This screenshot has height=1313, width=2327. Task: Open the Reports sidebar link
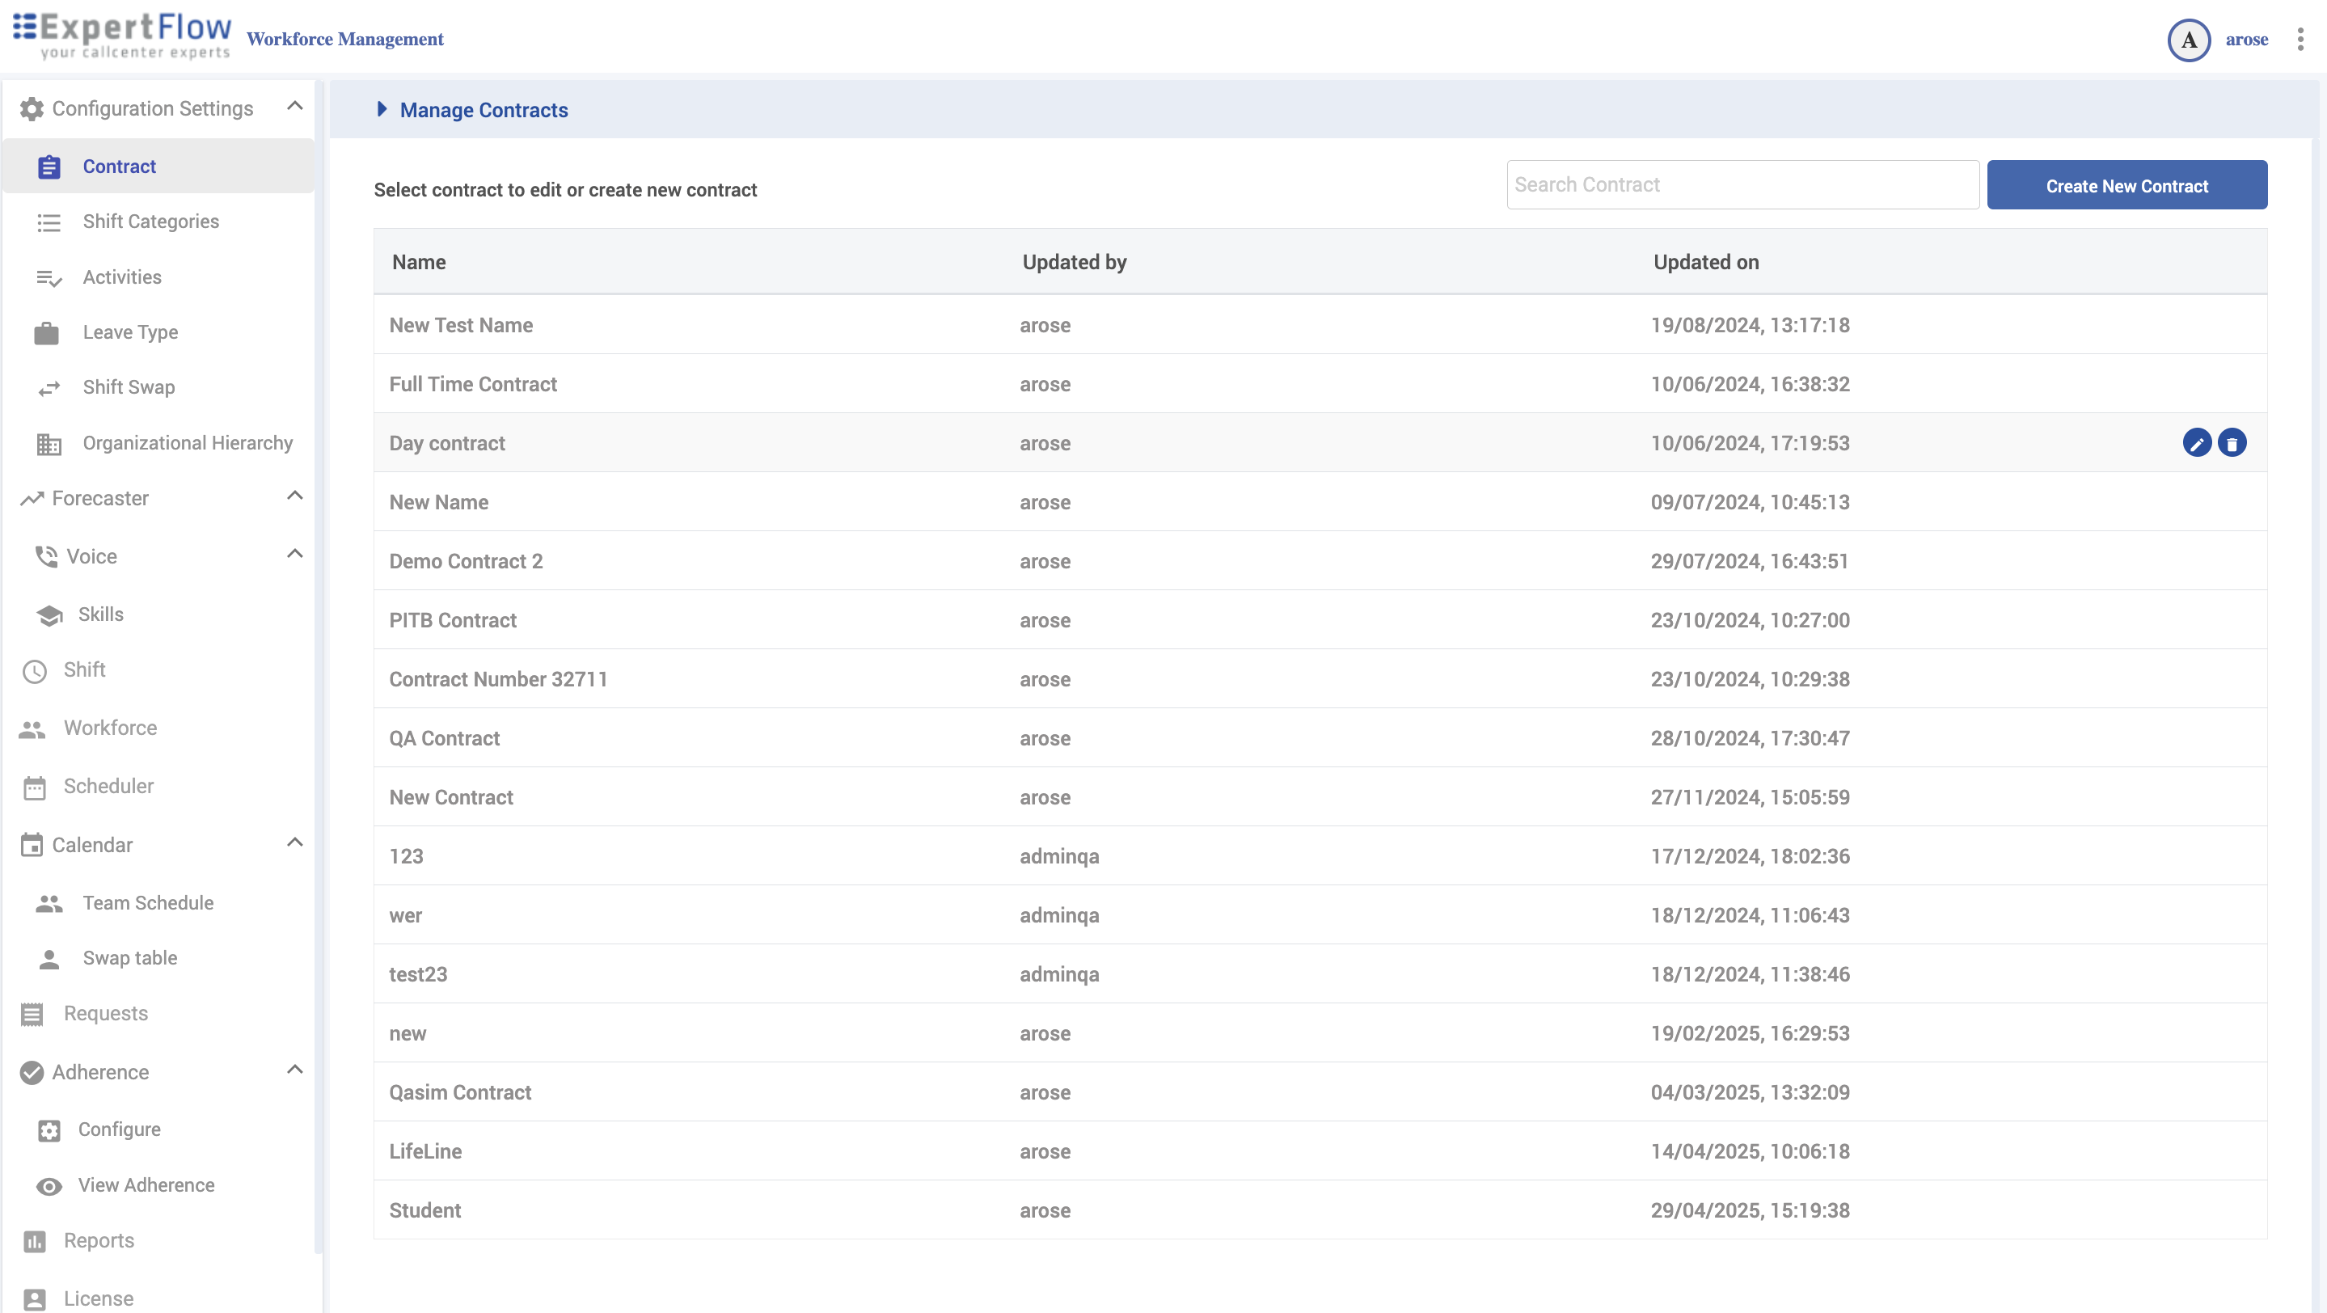[99, 1241]
